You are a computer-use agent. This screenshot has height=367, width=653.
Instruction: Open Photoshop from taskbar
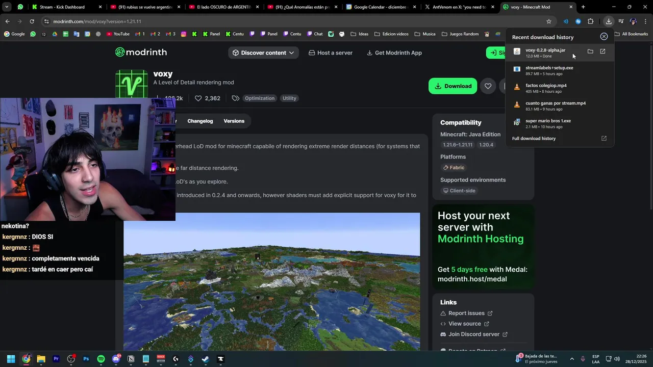(86, 359)
